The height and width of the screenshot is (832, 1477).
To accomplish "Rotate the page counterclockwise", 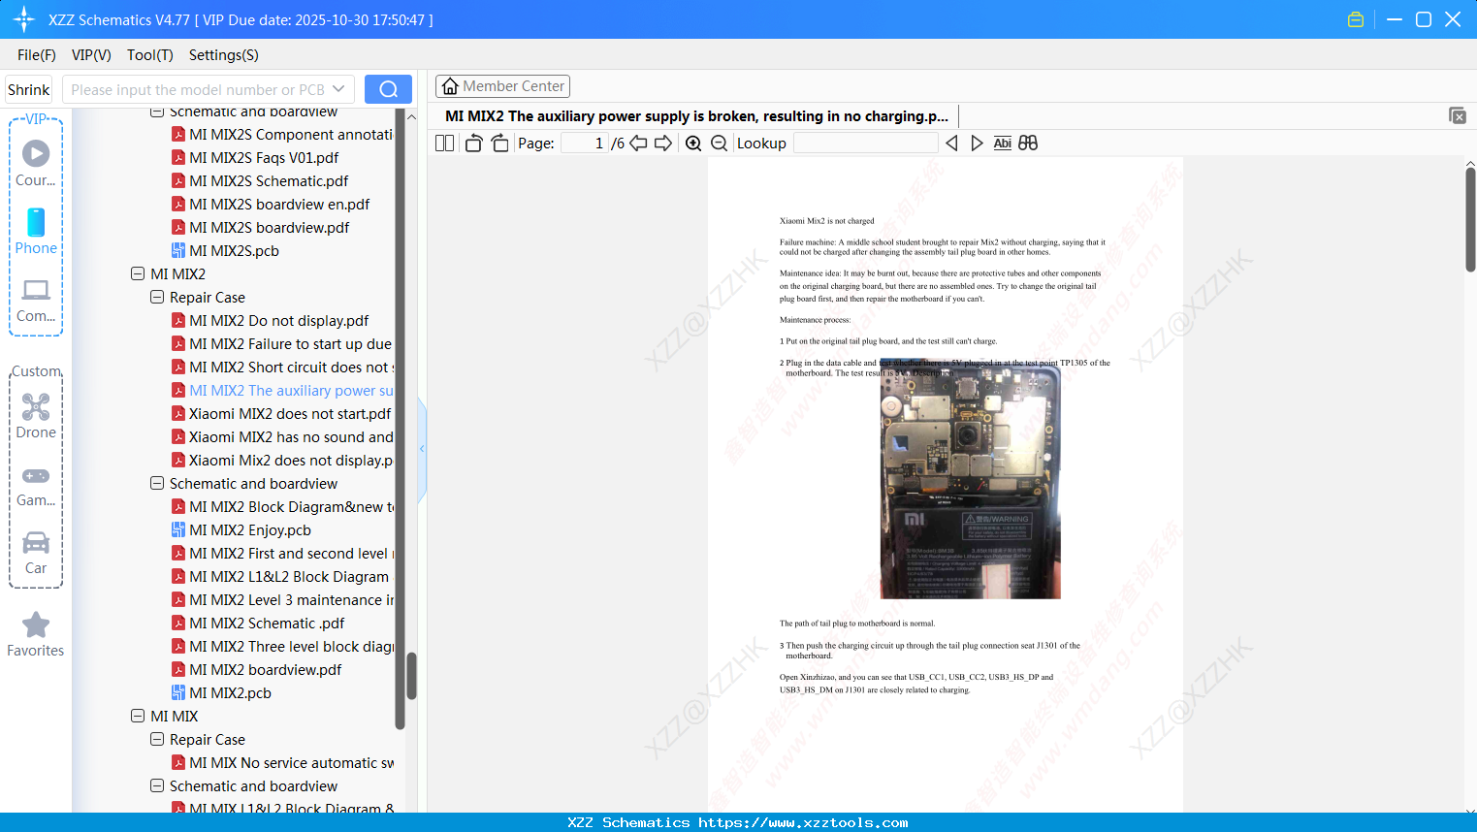I will click(474, 144).
